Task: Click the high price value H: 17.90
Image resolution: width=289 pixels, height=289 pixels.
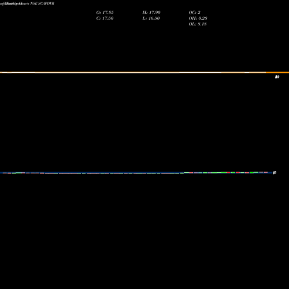Action: tap(151, 13)
